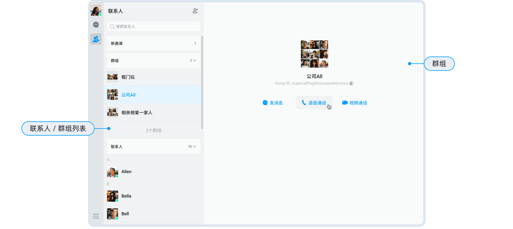Select the contacts sidebar icon
Image resolution: width=513 pixels, height=229 pixels.
click(96, 39)
